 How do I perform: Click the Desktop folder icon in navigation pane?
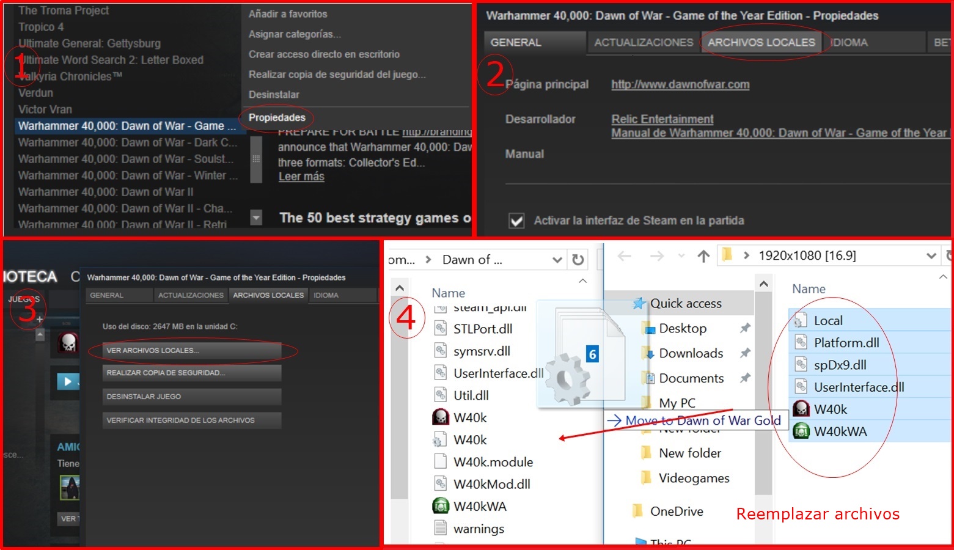[648, 329]
